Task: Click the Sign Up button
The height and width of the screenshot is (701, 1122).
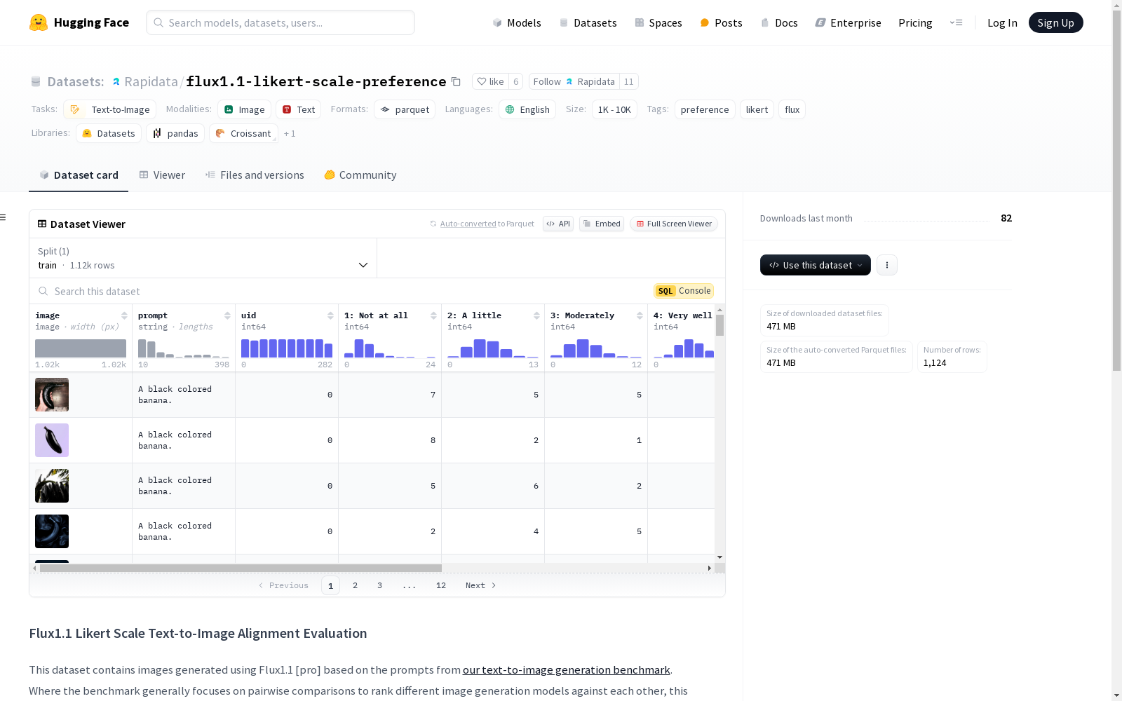Action: [x=1055, y=22]
